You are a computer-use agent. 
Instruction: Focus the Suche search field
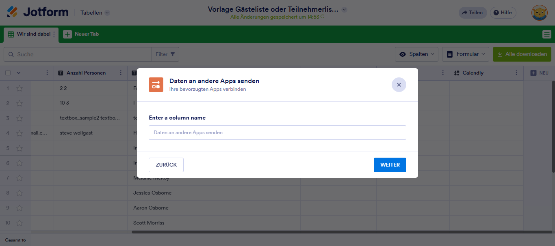[x=78, y=54]
